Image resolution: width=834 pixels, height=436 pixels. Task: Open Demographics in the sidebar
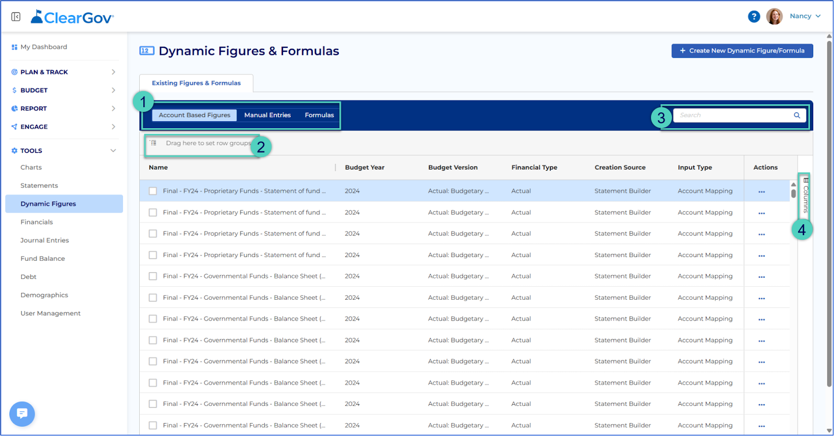(44, 295)
